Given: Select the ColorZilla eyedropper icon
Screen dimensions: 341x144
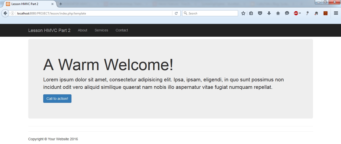Looking at the screenshot, I should 307,13.
